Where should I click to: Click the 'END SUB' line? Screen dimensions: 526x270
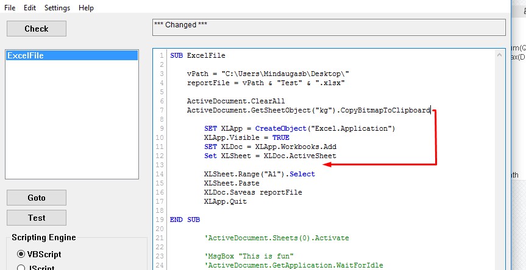click(x=185, y=220)
